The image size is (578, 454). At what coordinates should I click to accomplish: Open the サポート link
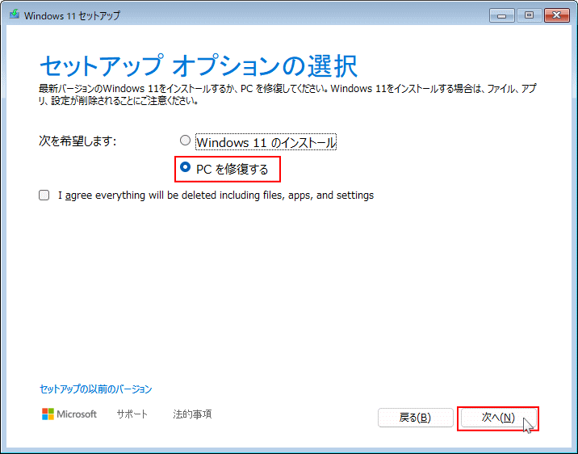[132, 414]
